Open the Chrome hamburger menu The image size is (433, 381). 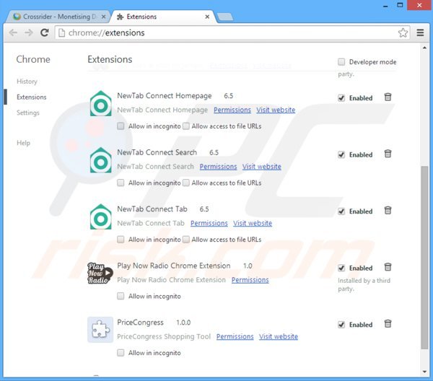tap(420, 33)
